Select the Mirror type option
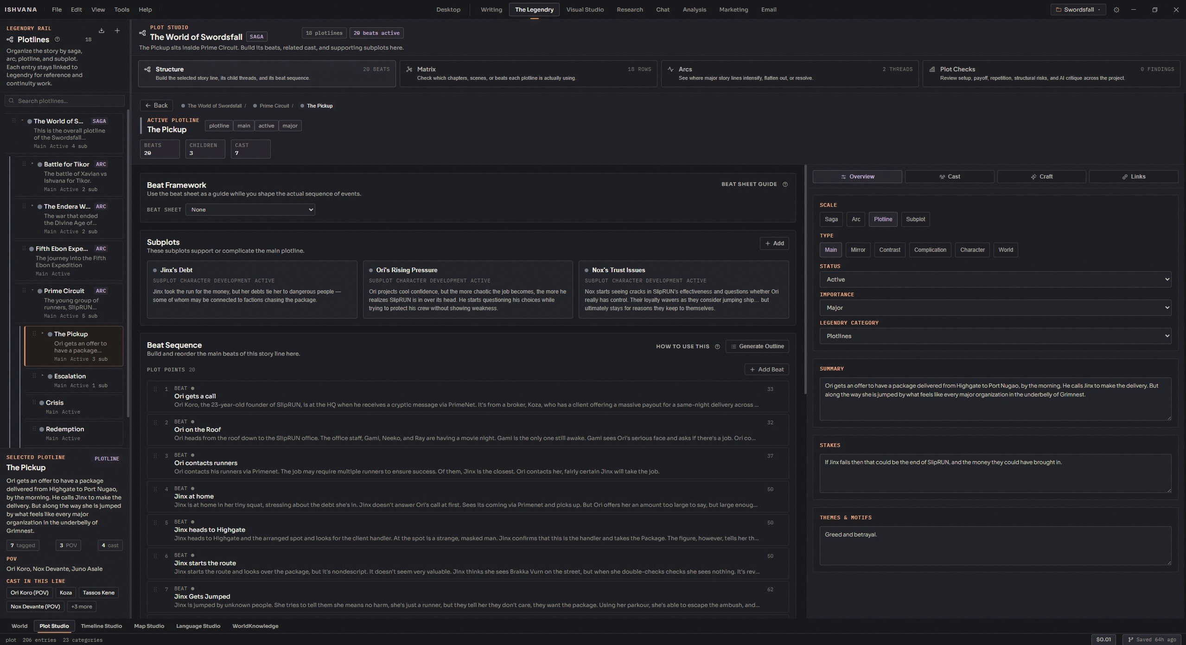1186x645 pixels. click(x=857, y=250)
